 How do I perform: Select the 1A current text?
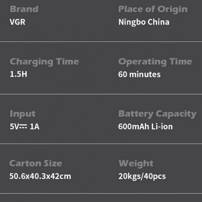pos(35,127)
